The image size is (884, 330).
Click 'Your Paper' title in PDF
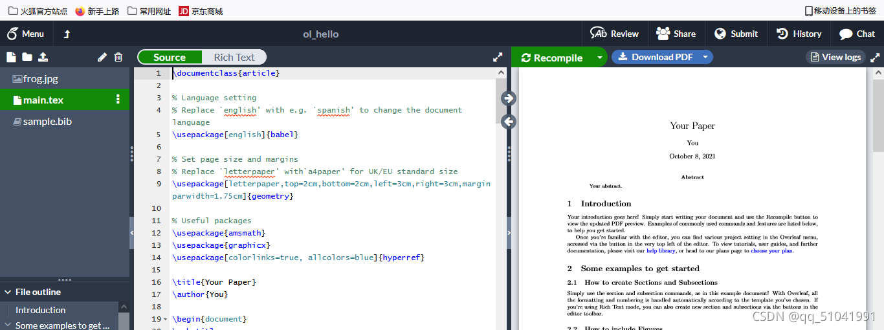[x=692, y=126]
